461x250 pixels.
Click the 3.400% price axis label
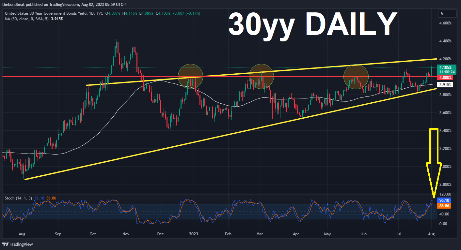tap(445, 131)
